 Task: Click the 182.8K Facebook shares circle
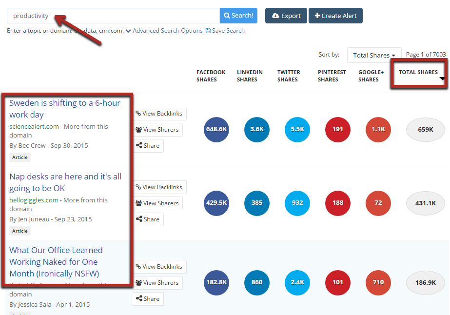pyautogui.click(x=216, y=282)
